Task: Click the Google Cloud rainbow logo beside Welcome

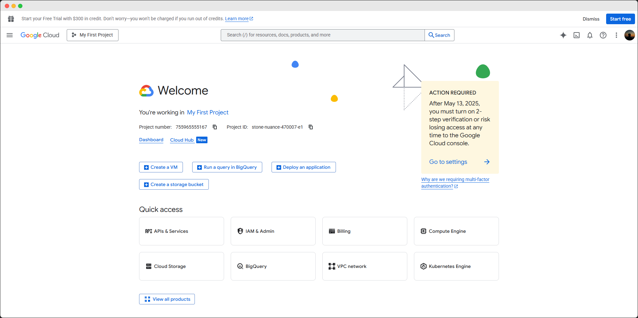Action: point(146,91)
